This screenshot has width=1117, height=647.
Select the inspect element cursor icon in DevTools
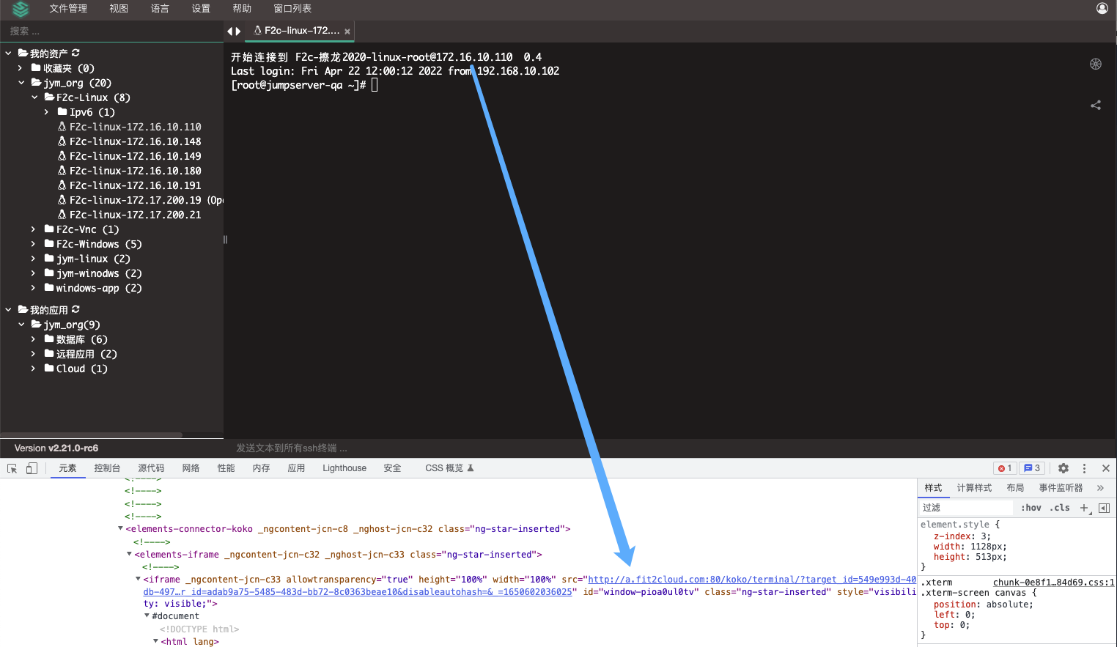coord(12,467)
